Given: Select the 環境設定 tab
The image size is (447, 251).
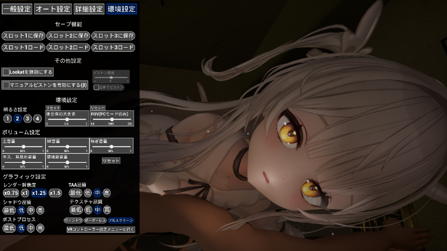Looking at the screenshot, I should click(122, 9).
